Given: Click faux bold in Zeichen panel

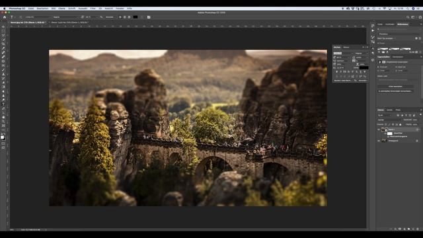Looking at the screenshot, I should (x=336, y=72).
